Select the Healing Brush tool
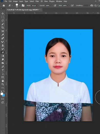 tap(3, 38)
